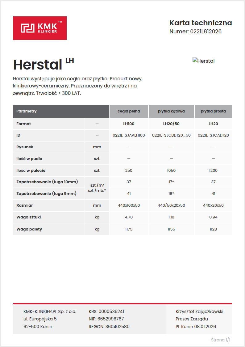
Task: Click date line PL Konin 08.01.2026
Action: point(196,326)
